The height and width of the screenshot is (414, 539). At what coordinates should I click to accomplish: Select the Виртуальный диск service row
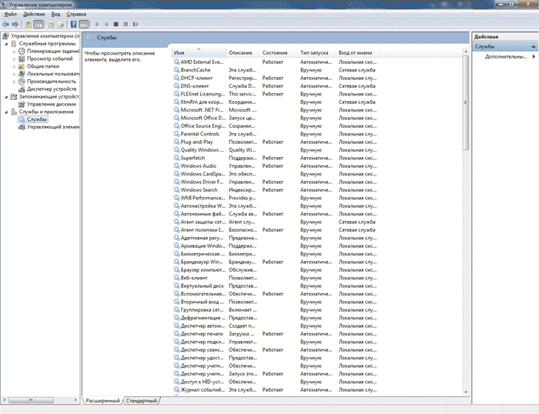tap(275, 285)
